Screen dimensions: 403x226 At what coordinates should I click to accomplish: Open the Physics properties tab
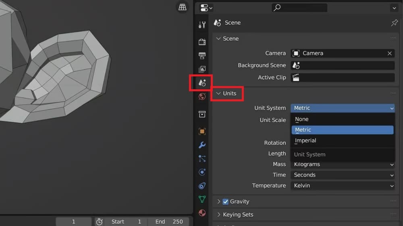pyautogui.click(x=202, y=172)
